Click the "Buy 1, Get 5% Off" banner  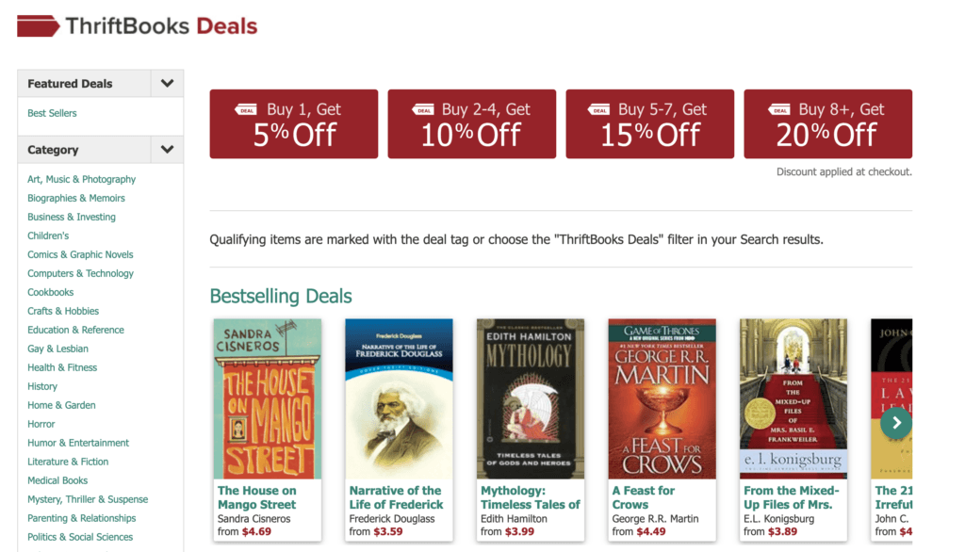(x=293, y=123)
